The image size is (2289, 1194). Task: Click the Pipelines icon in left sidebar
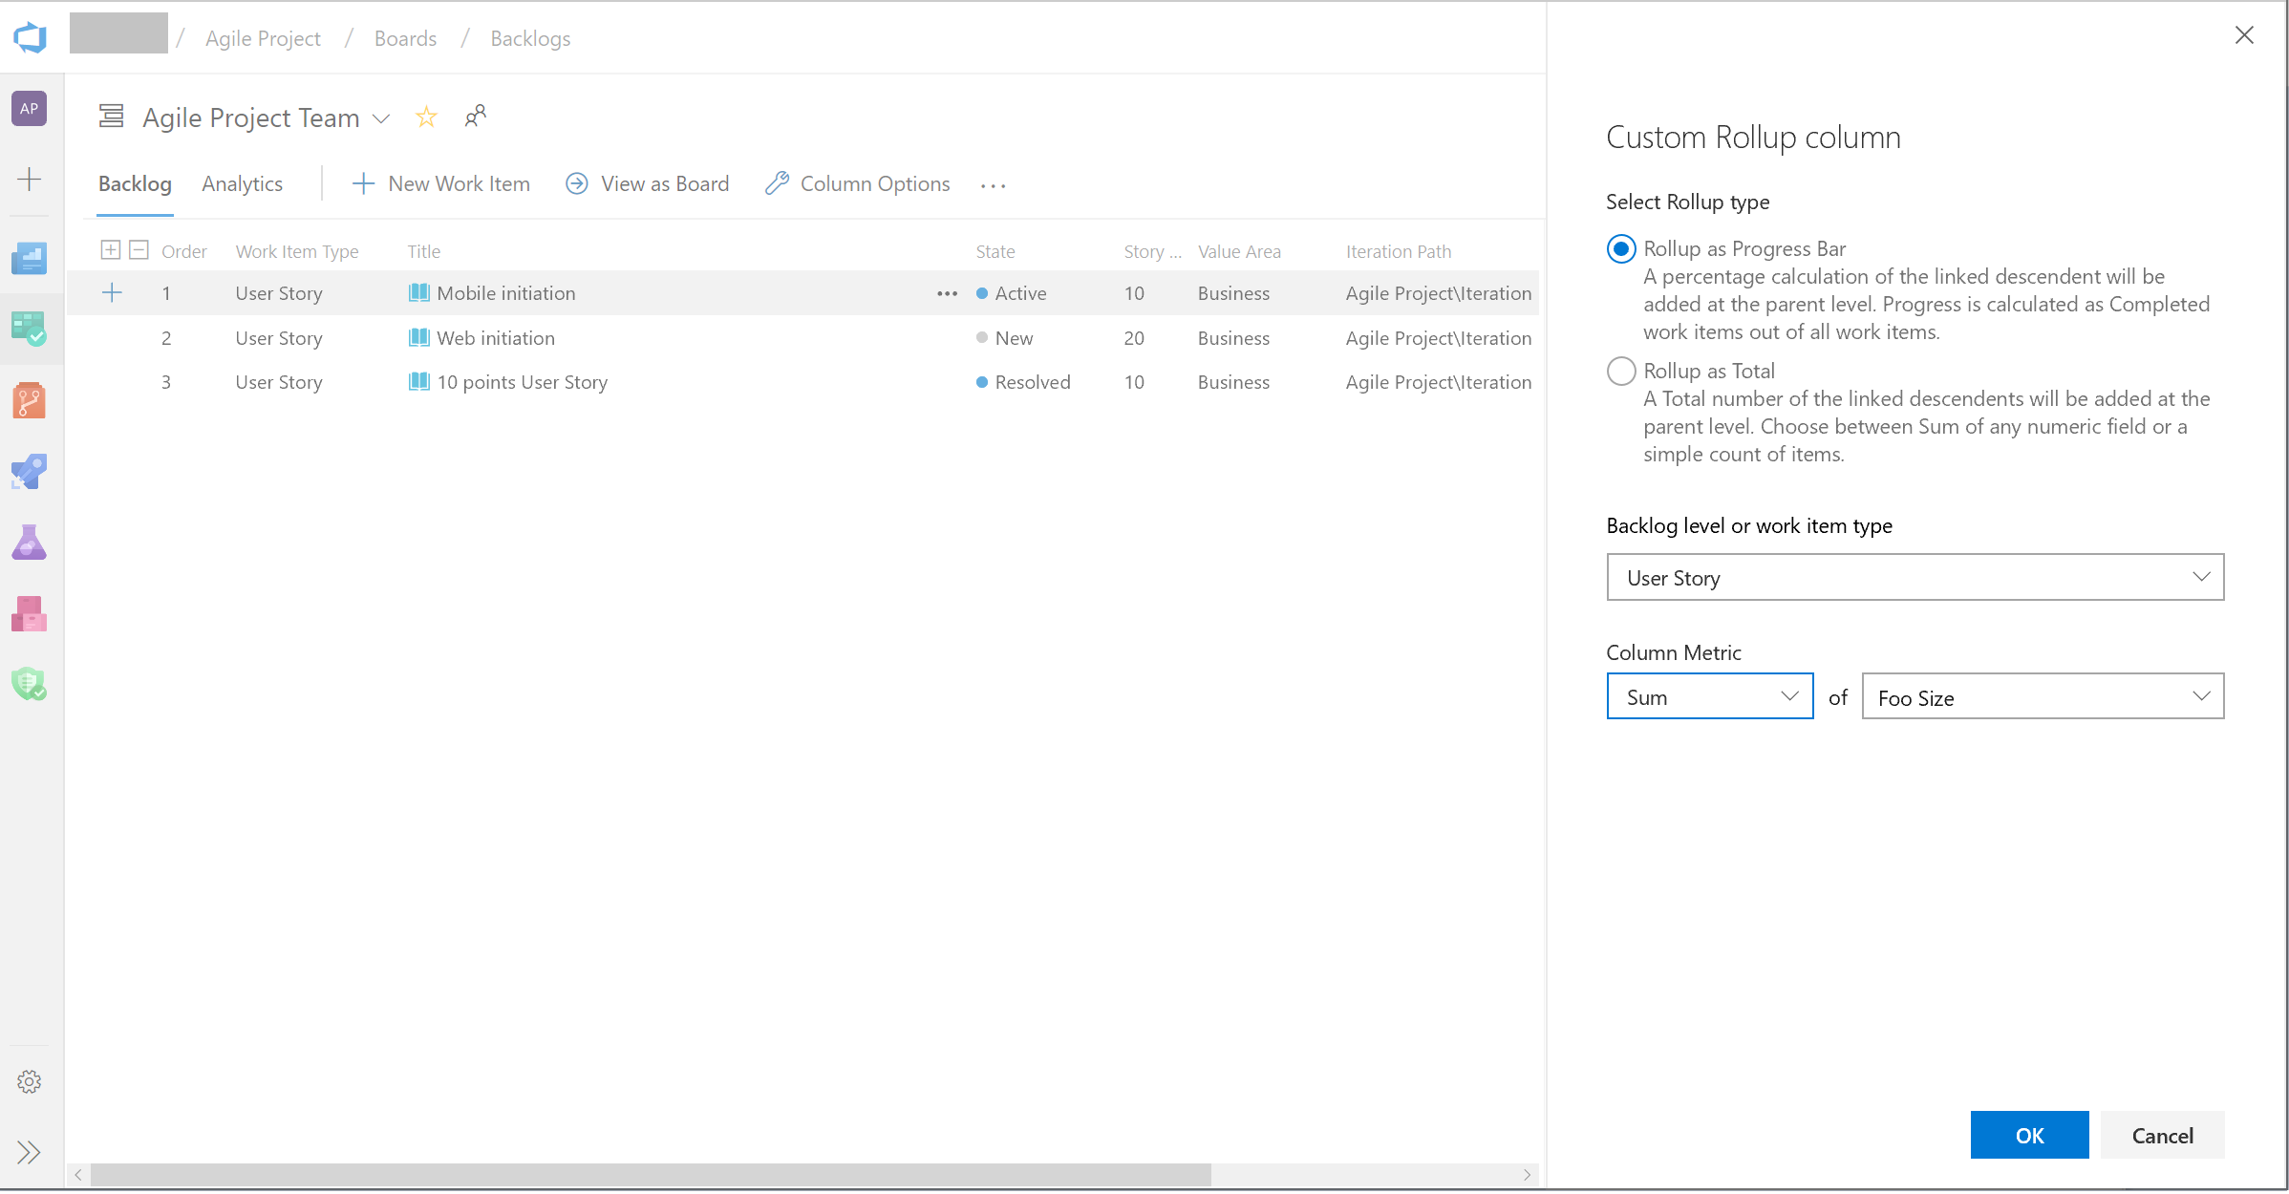tap(31, 471)
